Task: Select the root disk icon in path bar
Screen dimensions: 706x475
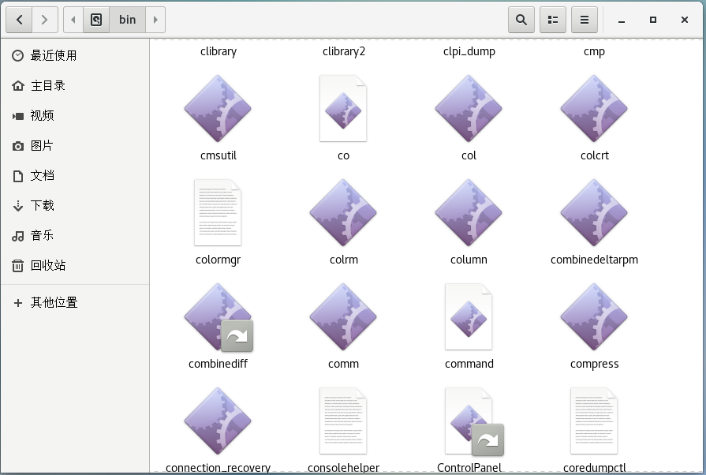Action: [x=96, y=20]
